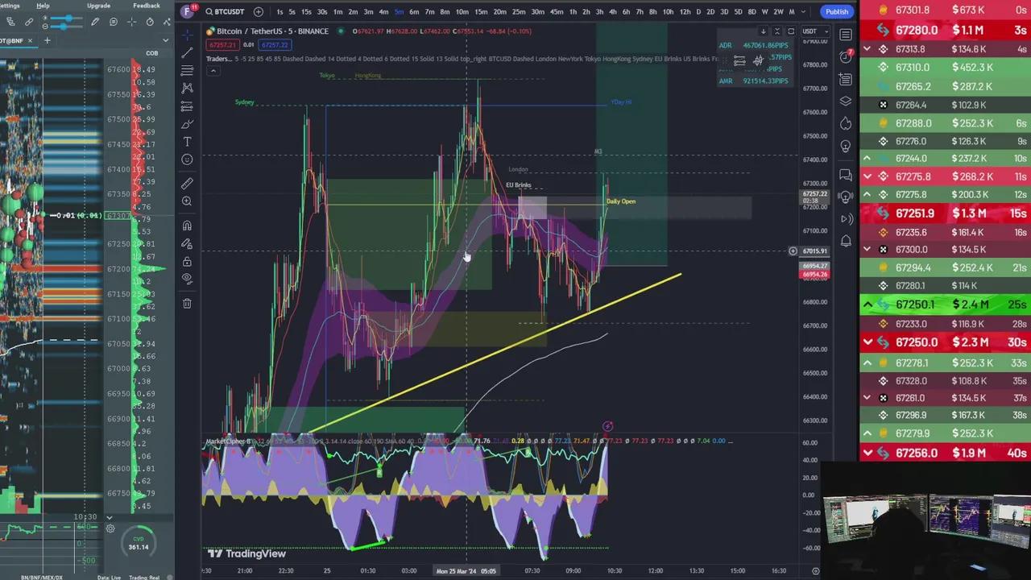Click Upgrade in the heatmap app
The height and width of the screenshot is (580, 1031).
pyautogui.click(x=98, y=6)
